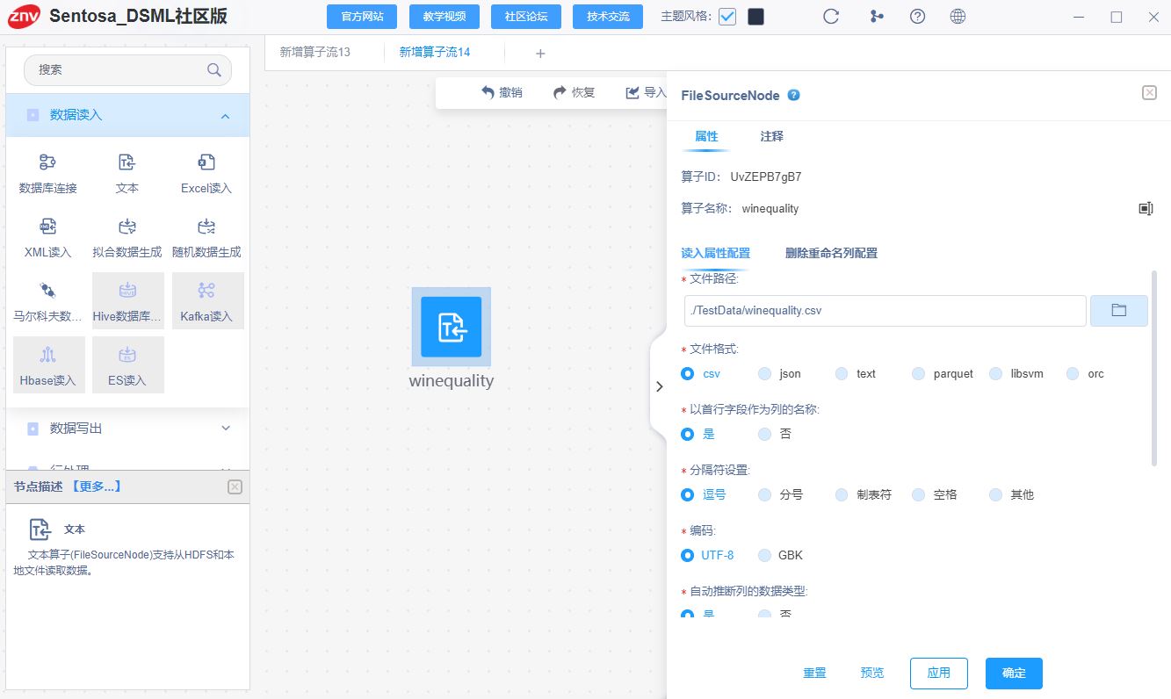Select the 文本 file source icon
This screenshot has width=1171, height=699.
127,162
